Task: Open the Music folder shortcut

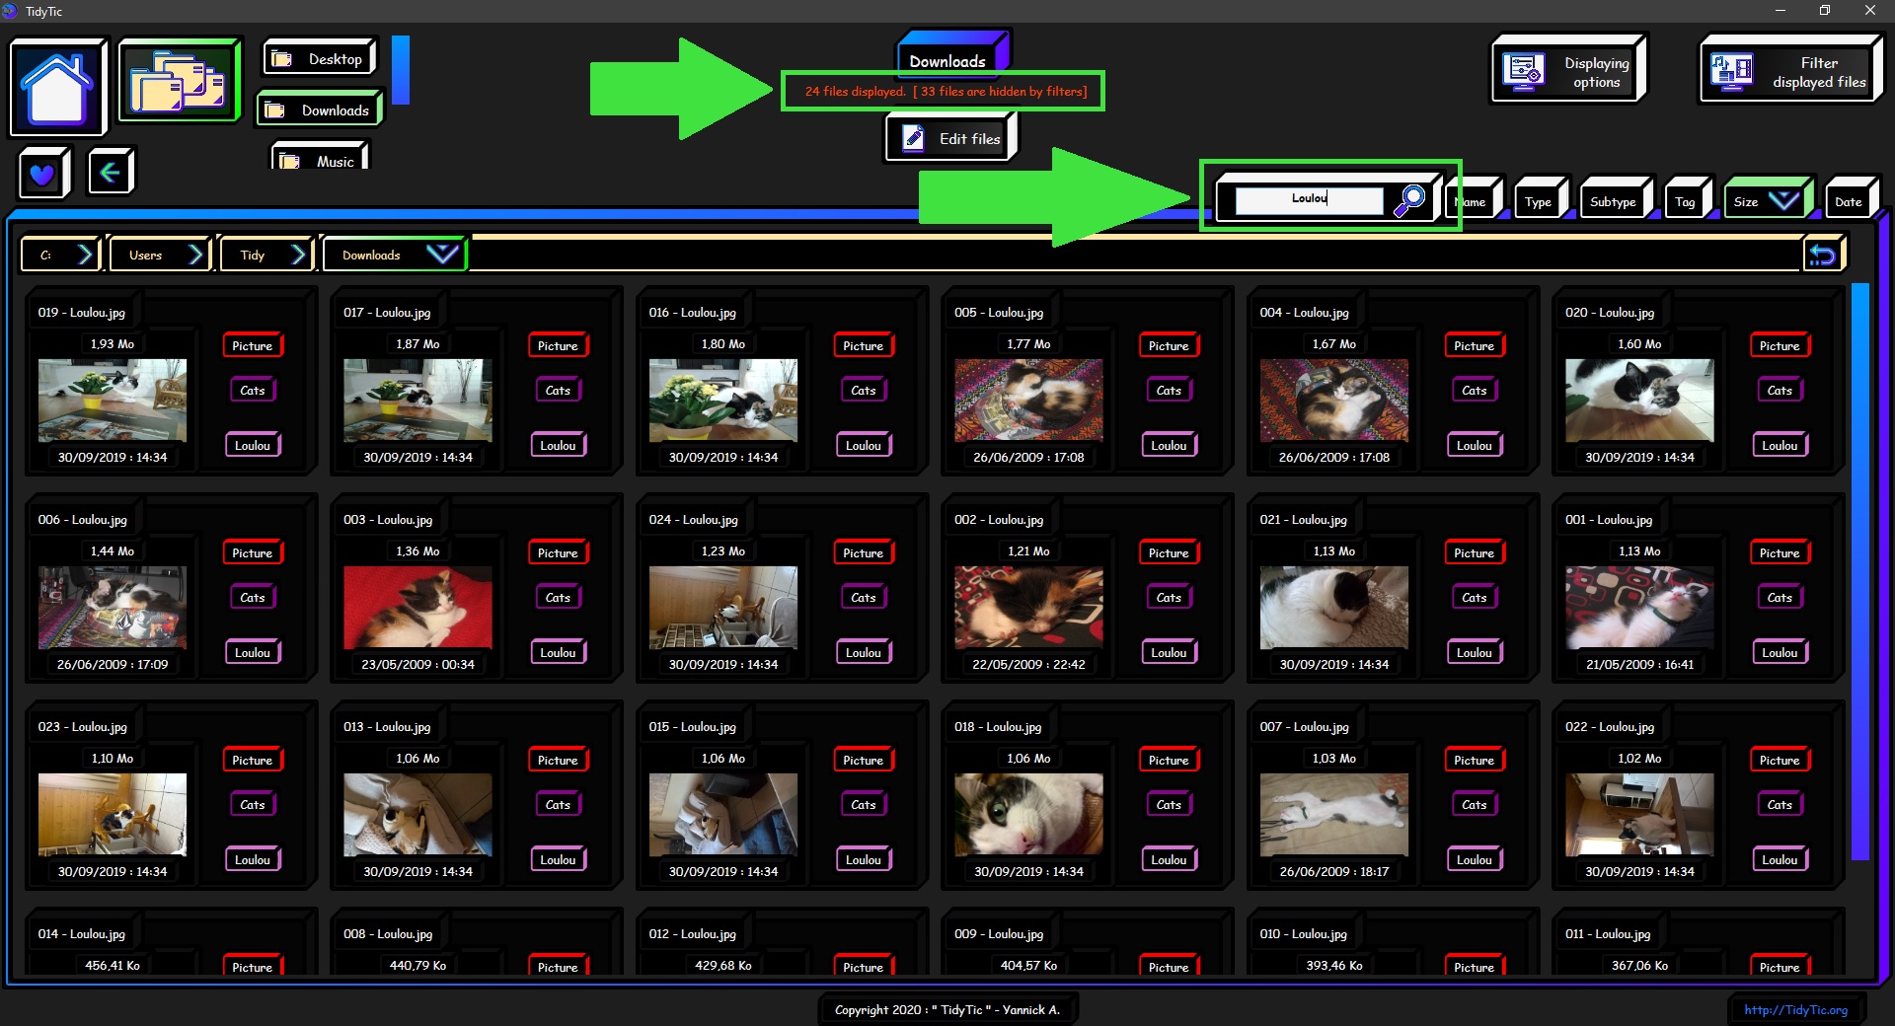Action: click(319, 158)
